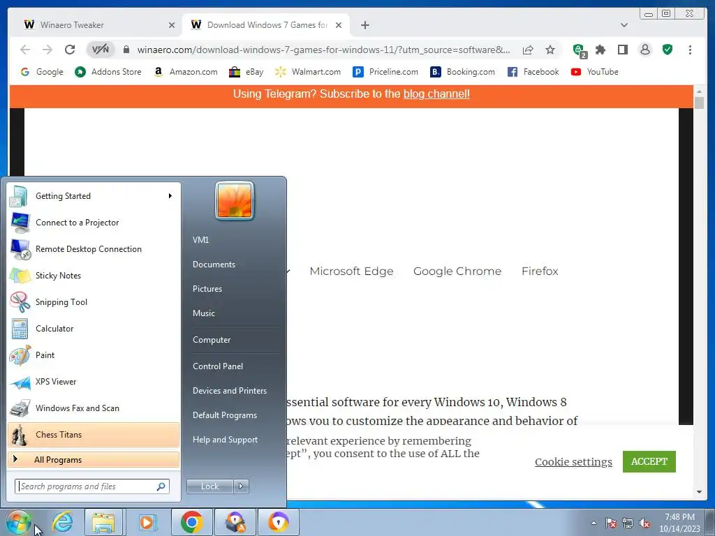The width and height of the screenshot is (715, 536).
Task: Click the user account picture
Action: click(235, 200)
